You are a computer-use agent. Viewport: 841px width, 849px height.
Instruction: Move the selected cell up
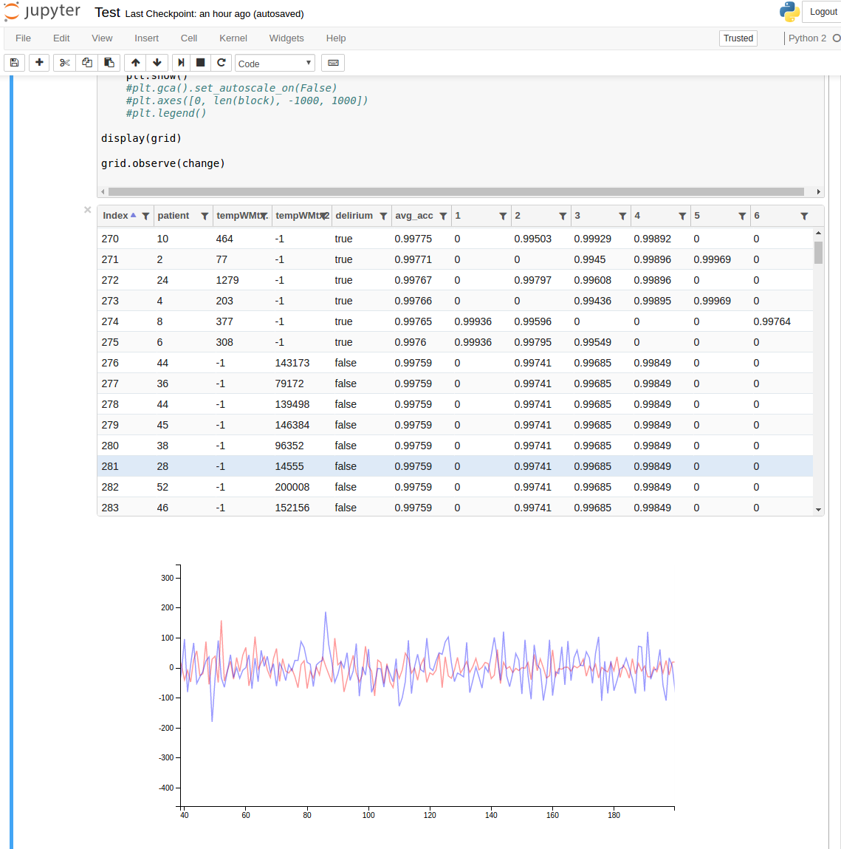[135, 63]
